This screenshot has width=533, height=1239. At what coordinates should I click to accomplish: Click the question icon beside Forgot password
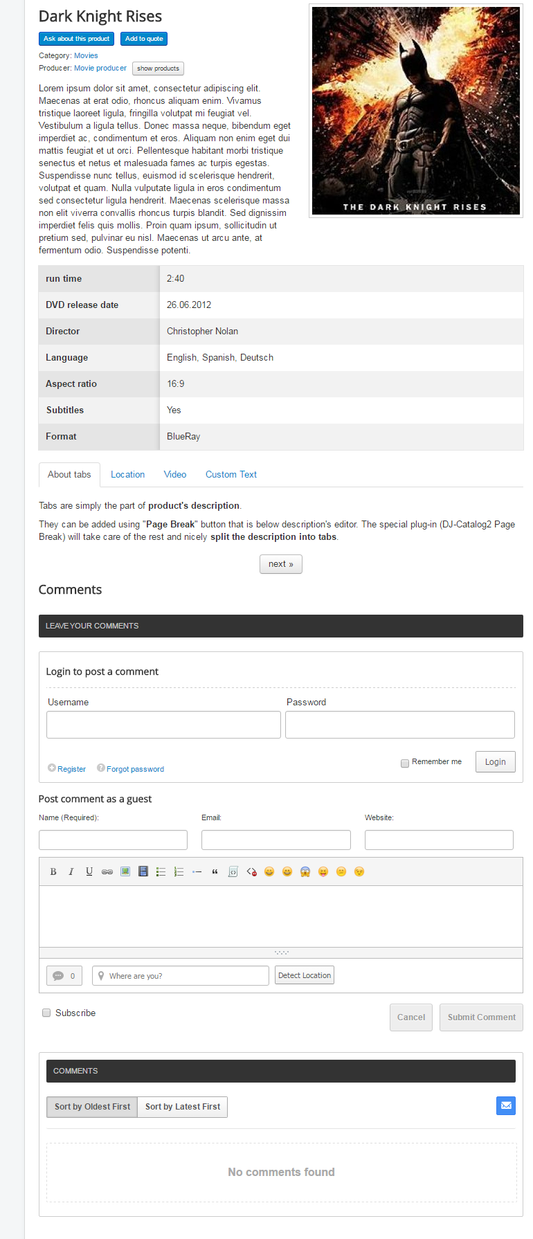coord(101,768)
